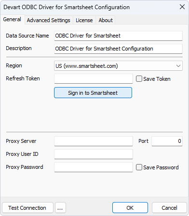Open the Advanced Settings tab

click(x=49, y=20)
